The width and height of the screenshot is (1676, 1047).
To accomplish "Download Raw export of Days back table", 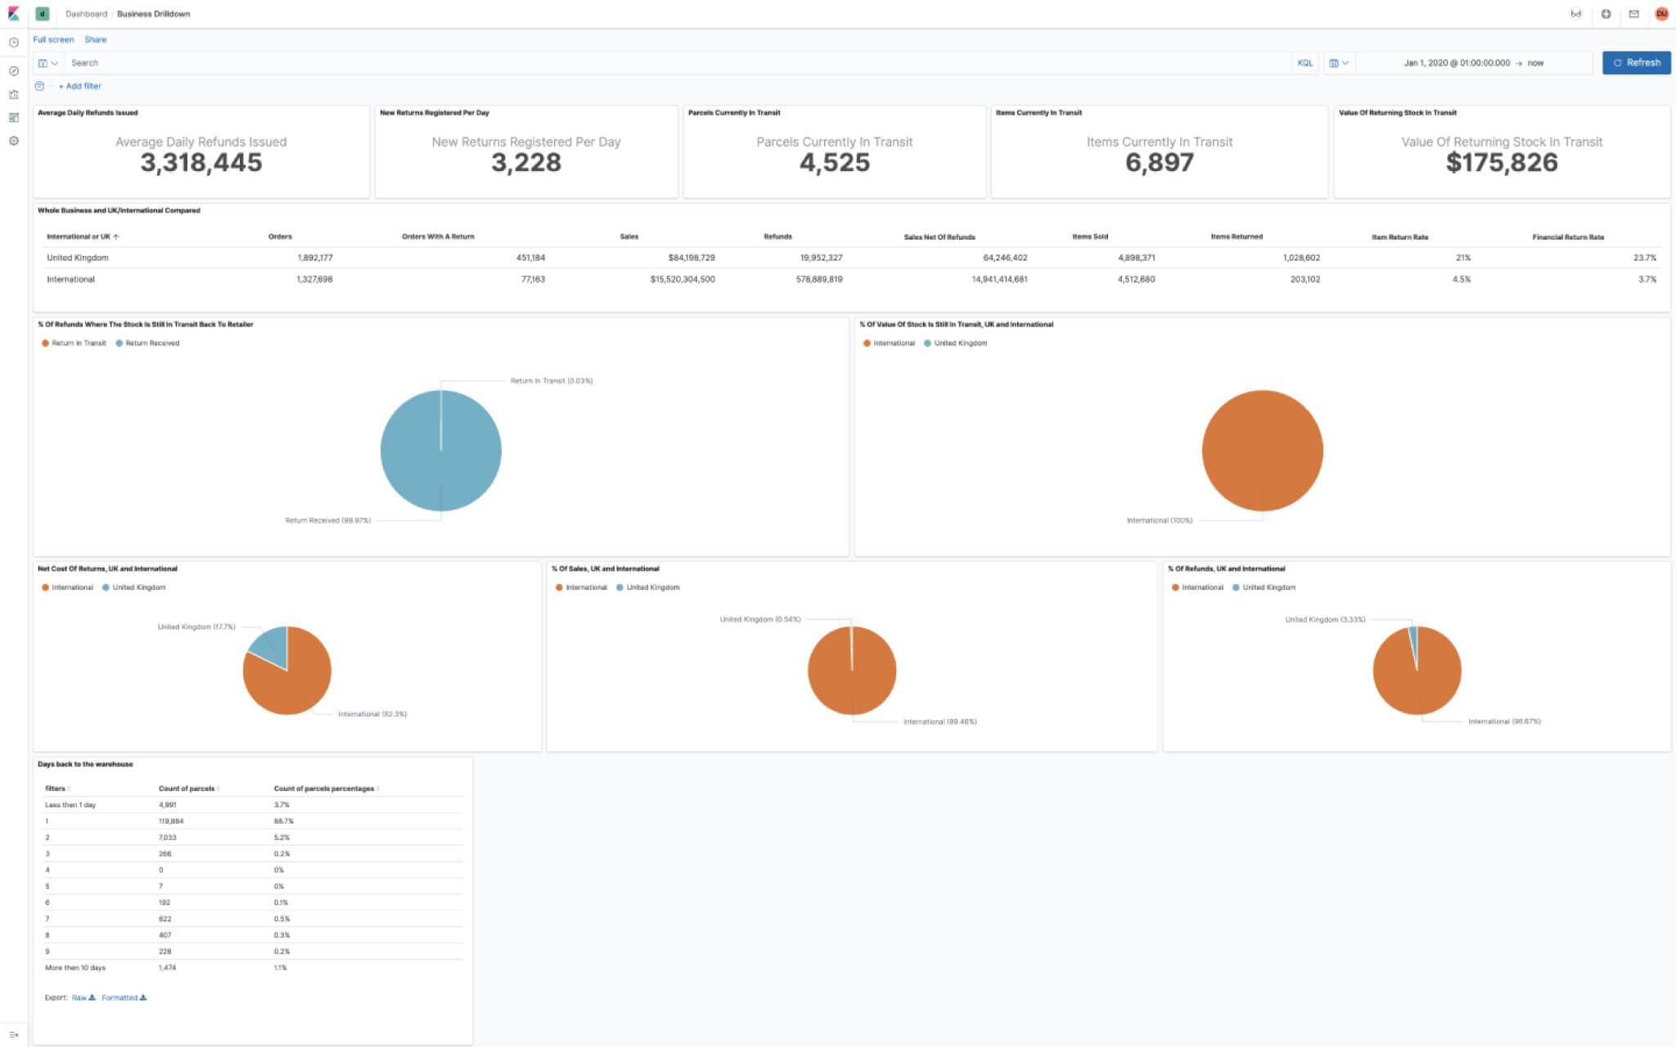I will (79, 997).
